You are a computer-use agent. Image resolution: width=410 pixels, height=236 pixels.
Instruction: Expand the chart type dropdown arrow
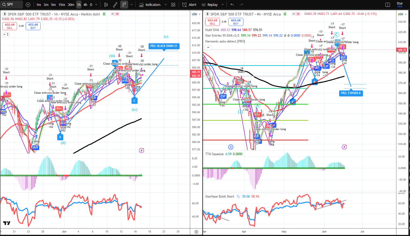coord(131,5)
